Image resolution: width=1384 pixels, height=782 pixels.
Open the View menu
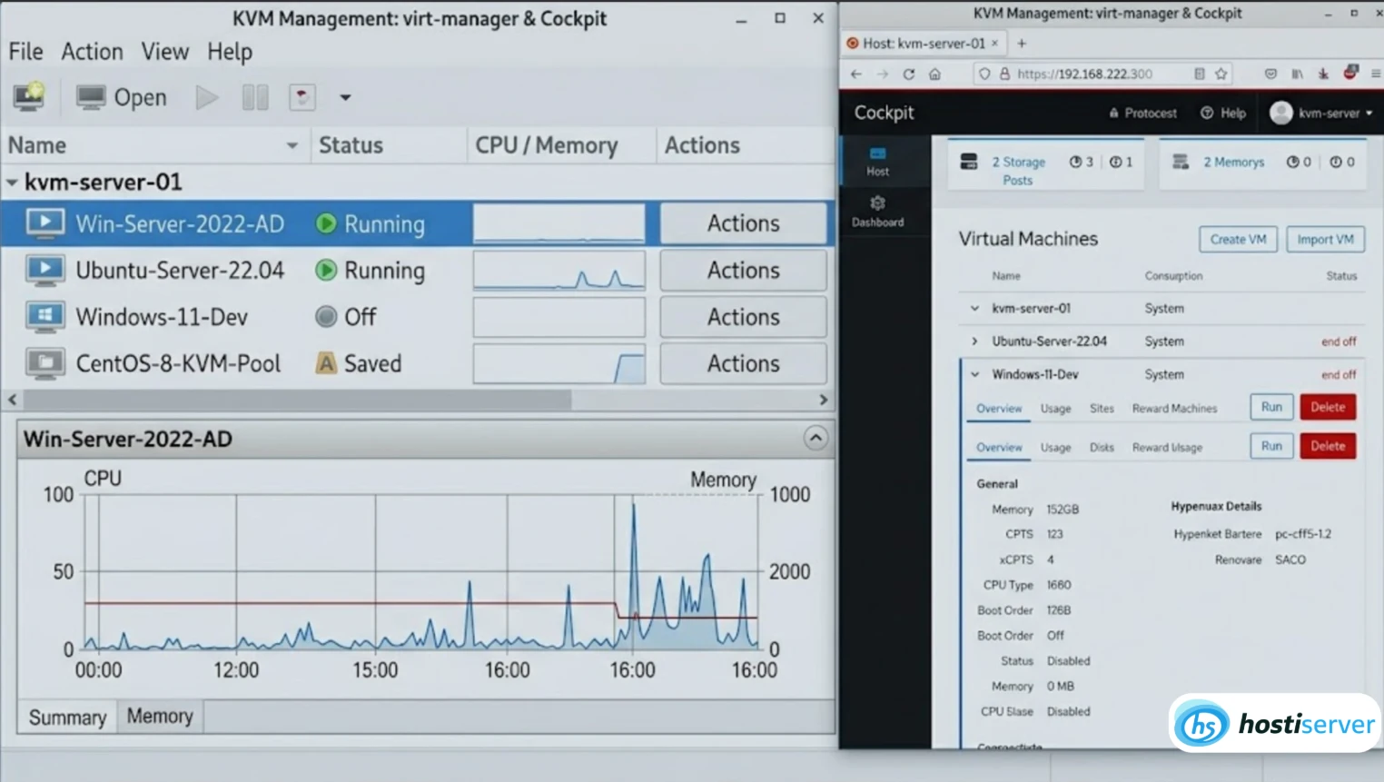[x=164, y=52]
